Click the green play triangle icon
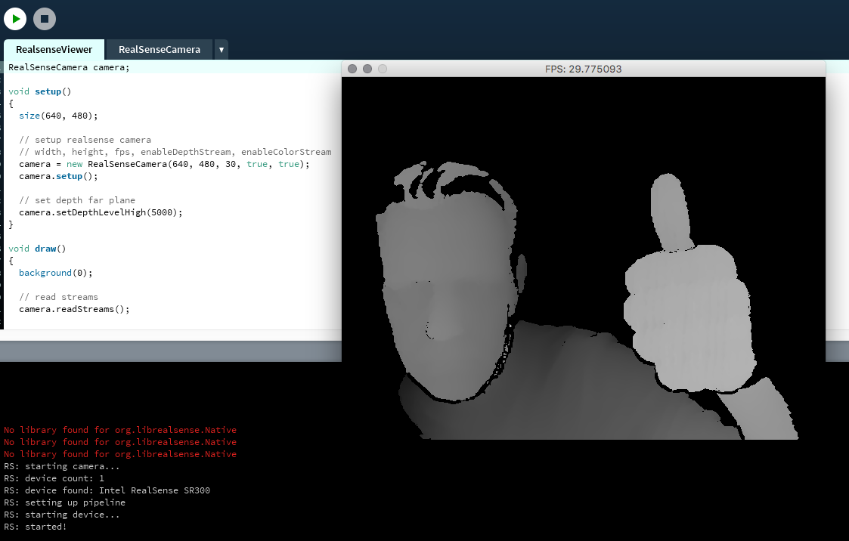 14,18
